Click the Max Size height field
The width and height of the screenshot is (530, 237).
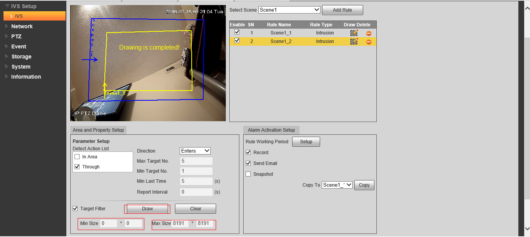[x=205, y=223]
